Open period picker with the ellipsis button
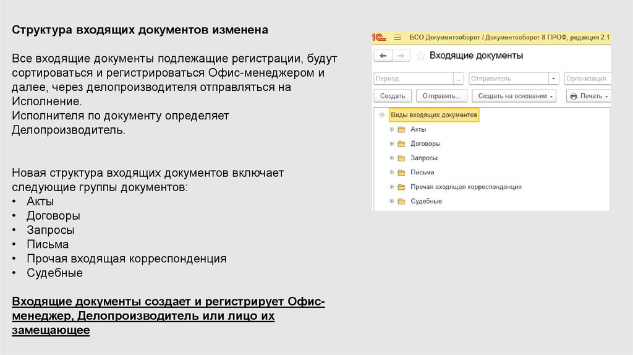Viewport: 633px width, 355px height. pyautogui.click(x=458, y=79)
